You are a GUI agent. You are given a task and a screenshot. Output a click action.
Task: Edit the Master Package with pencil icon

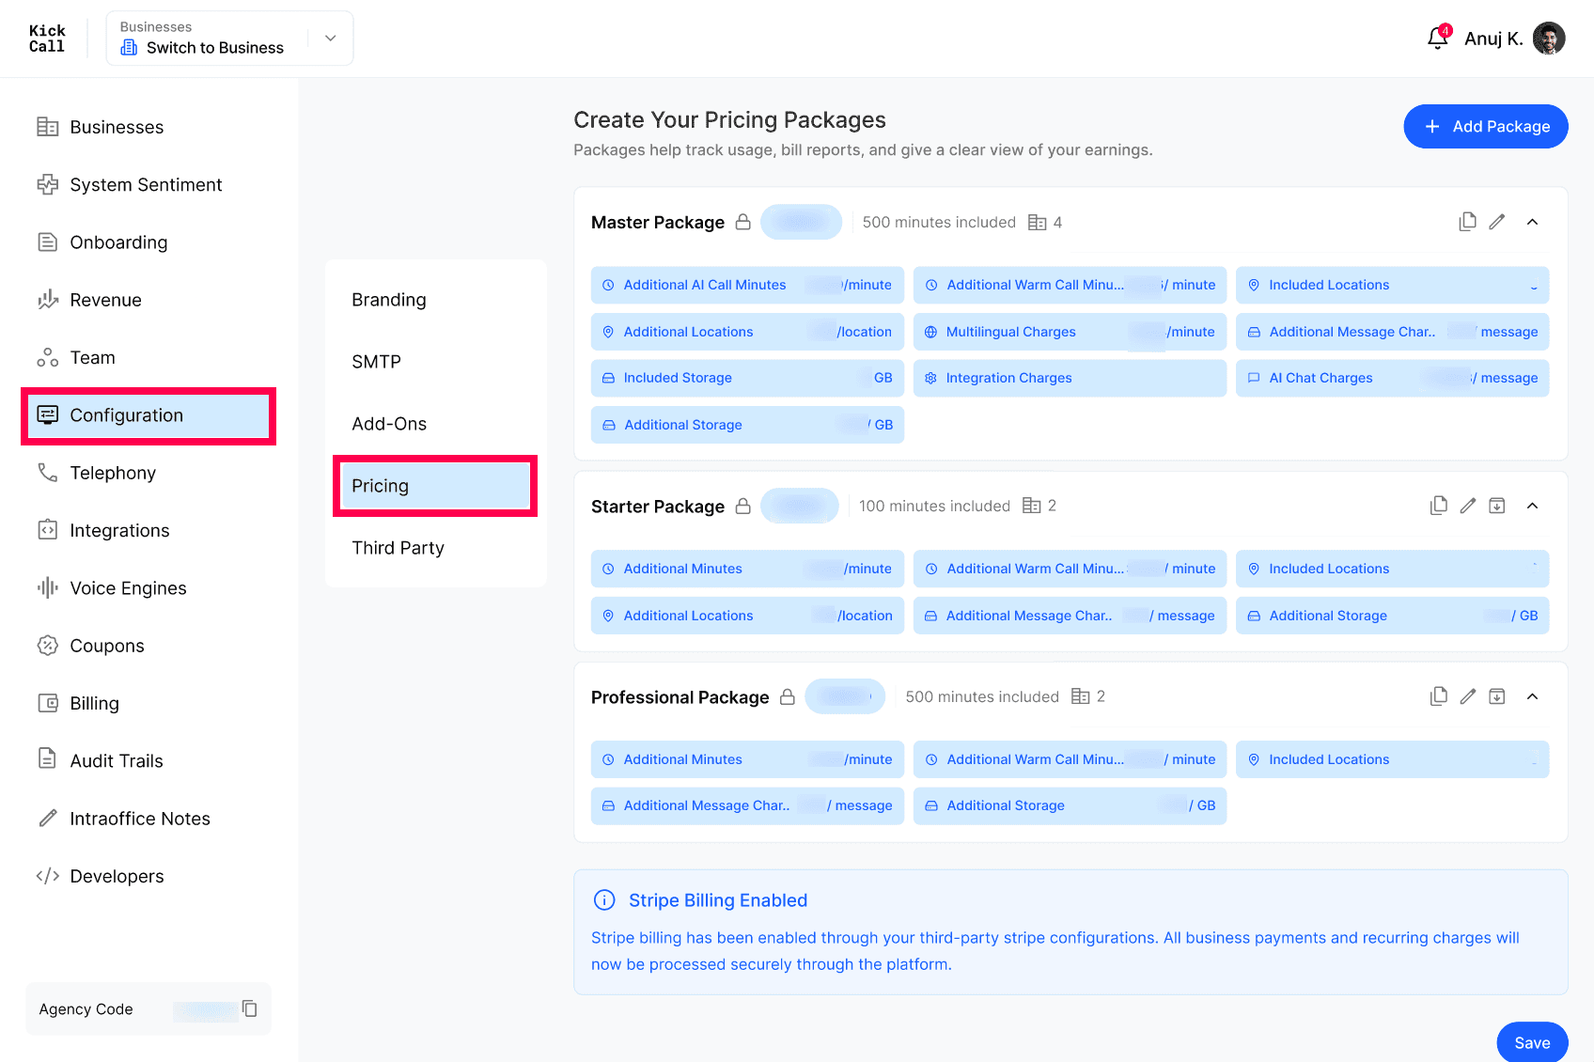pos(1497,222)
